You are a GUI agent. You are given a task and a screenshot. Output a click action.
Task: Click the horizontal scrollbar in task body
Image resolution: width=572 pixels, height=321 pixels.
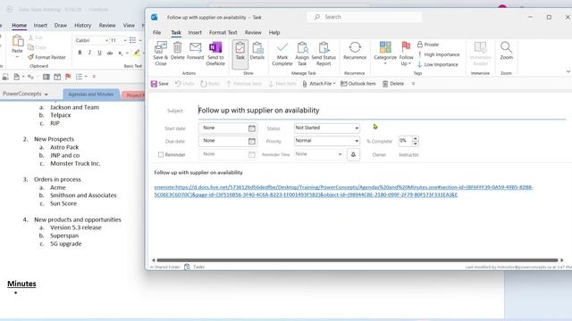[357, 259]
